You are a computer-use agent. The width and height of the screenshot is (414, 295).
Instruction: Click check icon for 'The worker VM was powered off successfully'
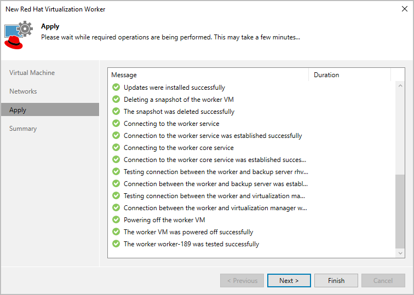point(116,232)
